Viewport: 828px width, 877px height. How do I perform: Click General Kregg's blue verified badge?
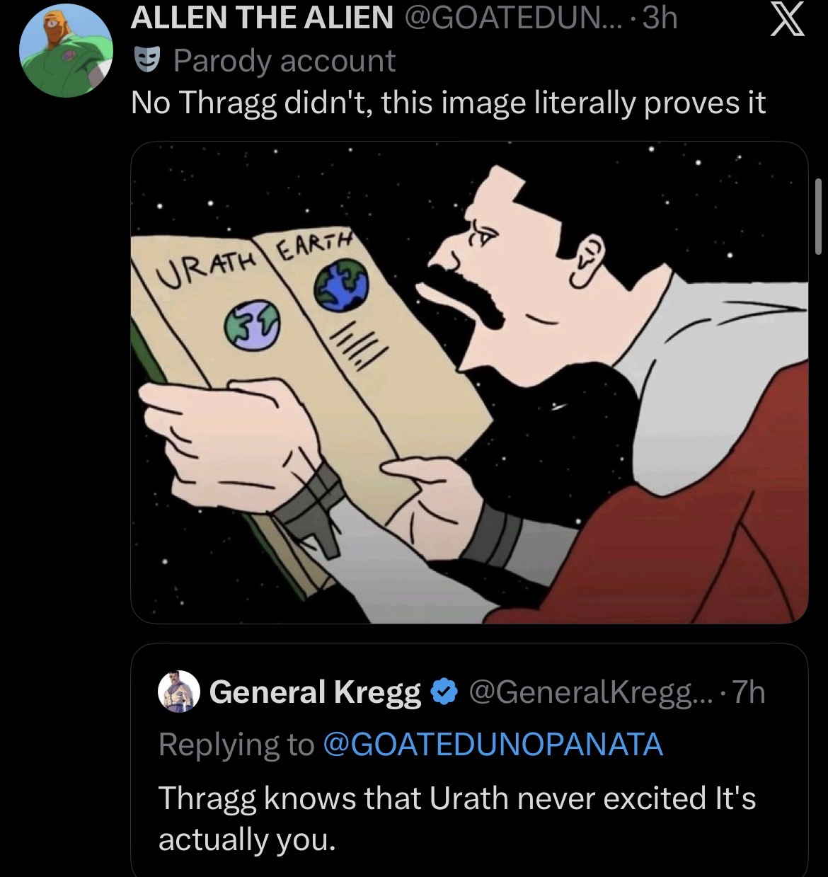coord(443,692)
